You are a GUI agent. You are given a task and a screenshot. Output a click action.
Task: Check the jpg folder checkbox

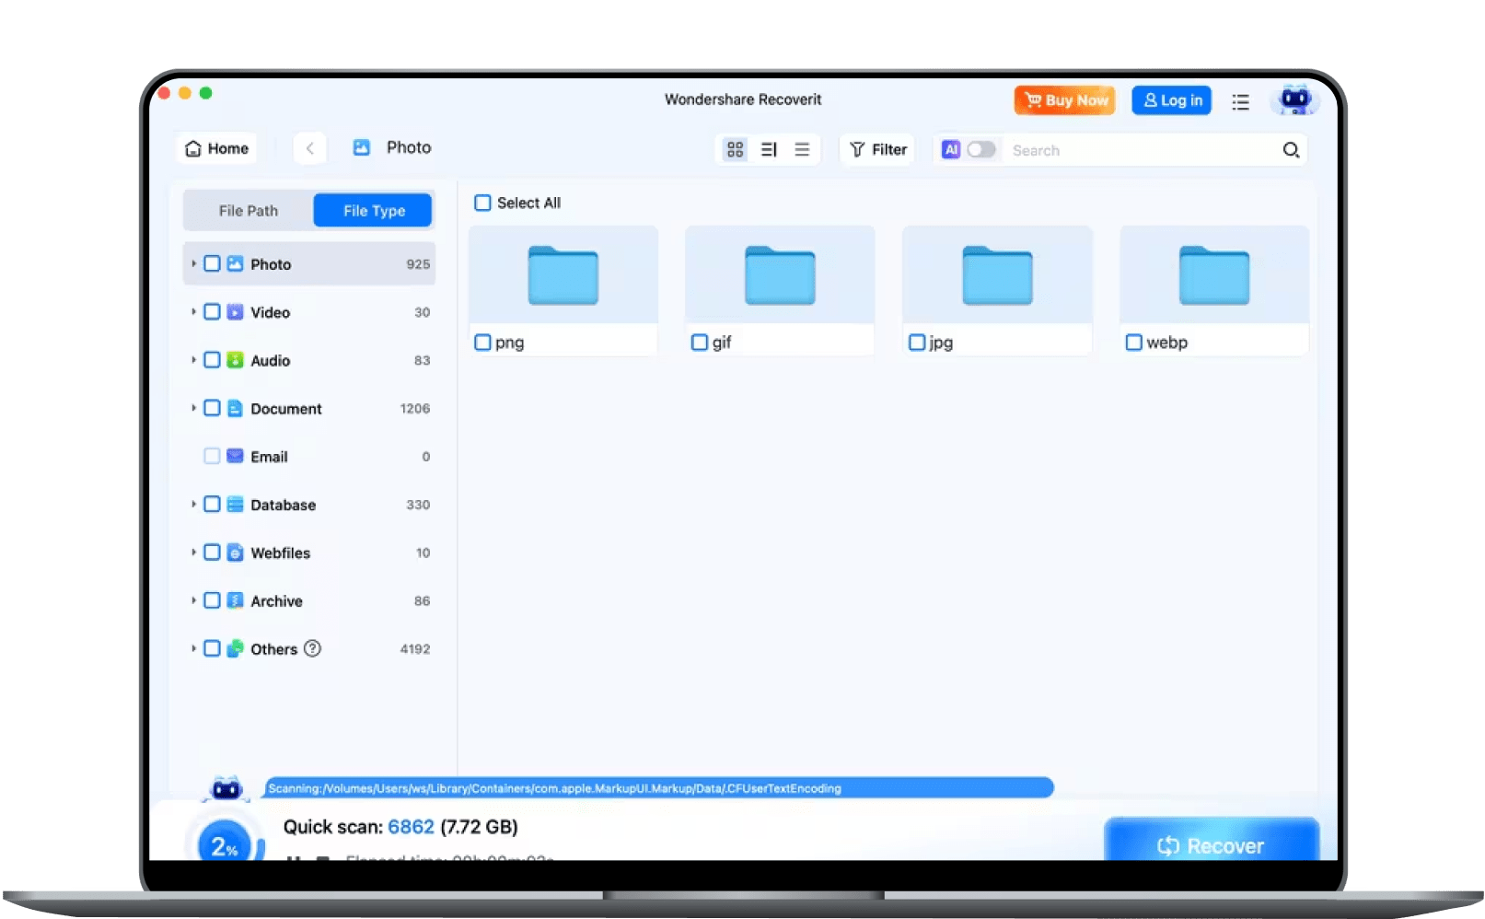[x=917, y=343]
